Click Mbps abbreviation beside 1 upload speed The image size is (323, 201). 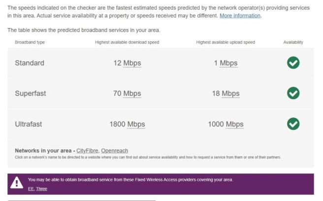pos(228,63)
